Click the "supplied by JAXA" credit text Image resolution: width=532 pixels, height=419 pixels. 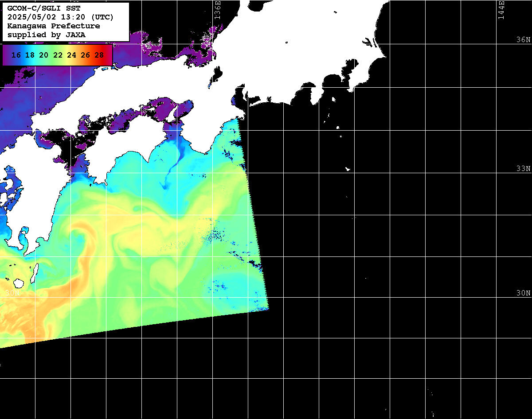click(x=47, y=35)
